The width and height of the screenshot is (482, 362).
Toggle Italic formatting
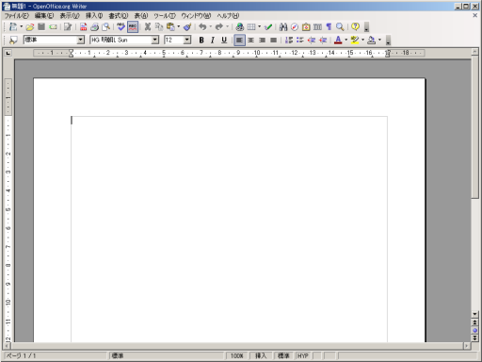pyautogui.click(x=213, y=40)
